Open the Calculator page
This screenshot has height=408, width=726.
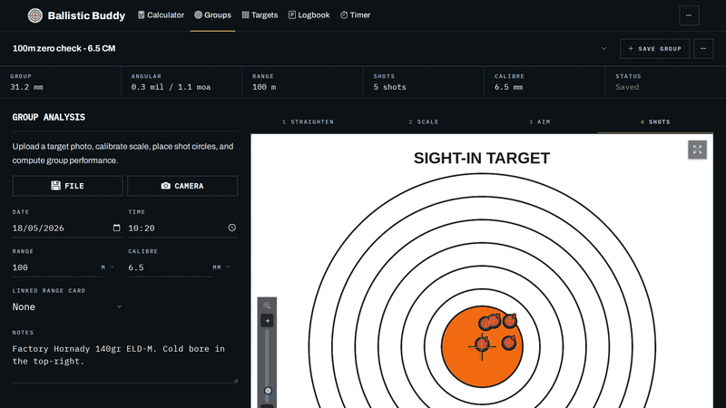point(161,15)
